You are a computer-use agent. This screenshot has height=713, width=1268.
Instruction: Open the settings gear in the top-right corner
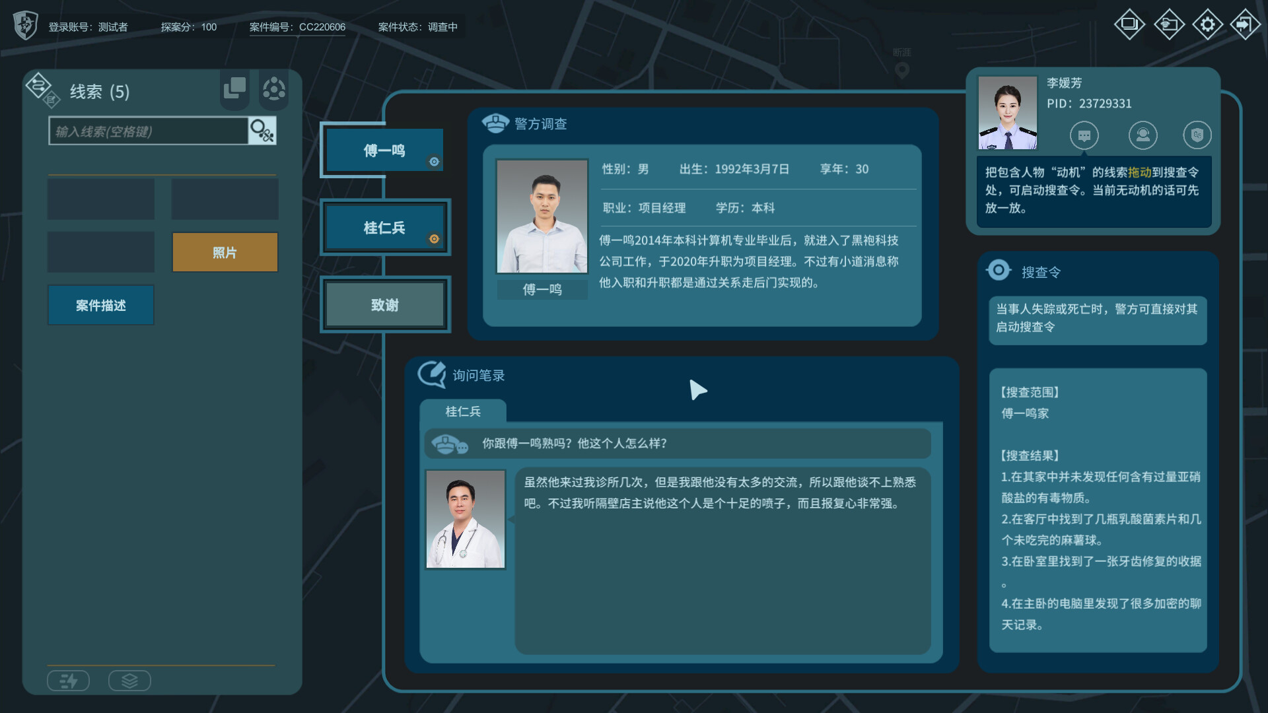1207,23
